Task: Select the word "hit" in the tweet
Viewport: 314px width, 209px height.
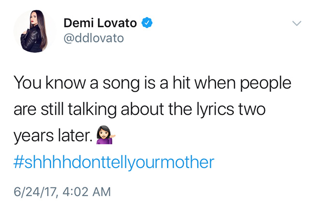Action: click(177, 84)
